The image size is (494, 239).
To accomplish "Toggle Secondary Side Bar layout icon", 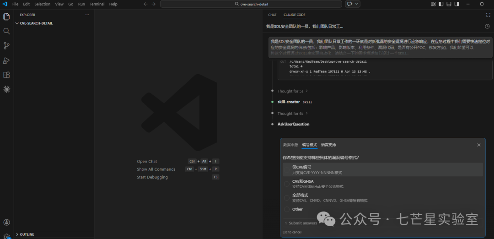I will 457,4.
